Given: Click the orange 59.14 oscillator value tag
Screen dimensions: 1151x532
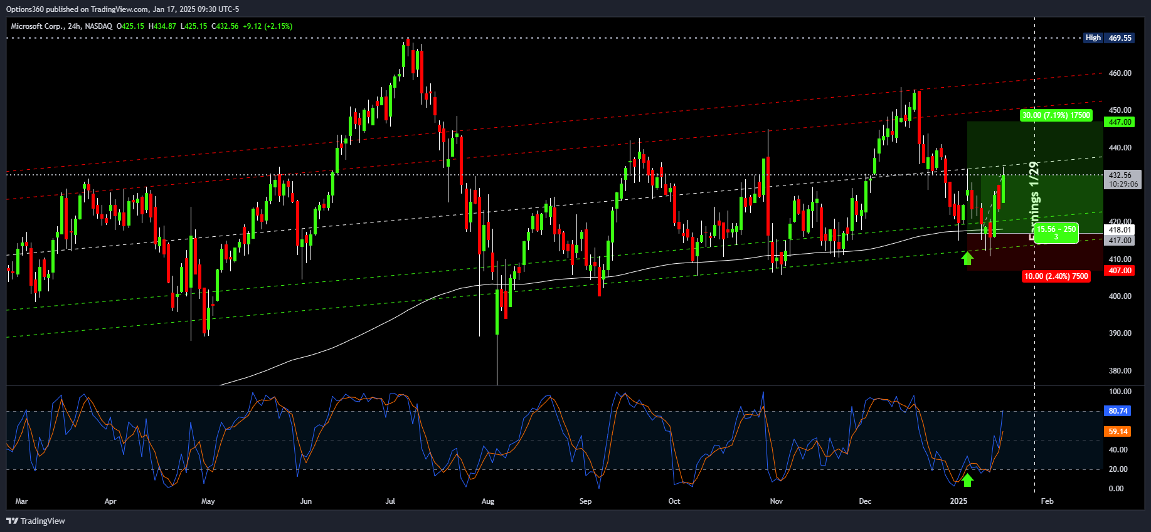Looking at the screenshot, I should pos(1118,432).
